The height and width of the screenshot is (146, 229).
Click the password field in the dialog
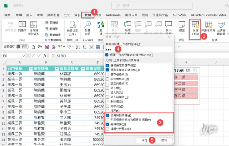pos(139,49)
